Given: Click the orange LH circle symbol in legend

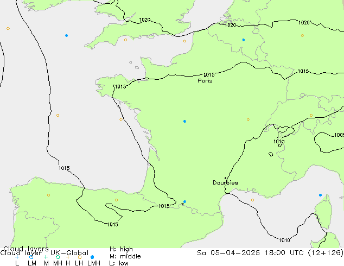Looking at the screenshot, I should pyautogui.click(x=80, y=257).
